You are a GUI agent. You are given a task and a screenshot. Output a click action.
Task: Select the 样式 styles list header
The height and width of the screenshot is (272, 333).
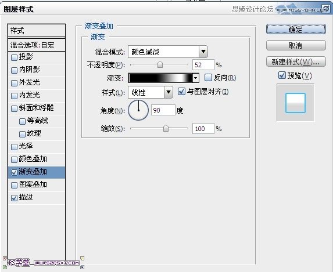(37, 31)
